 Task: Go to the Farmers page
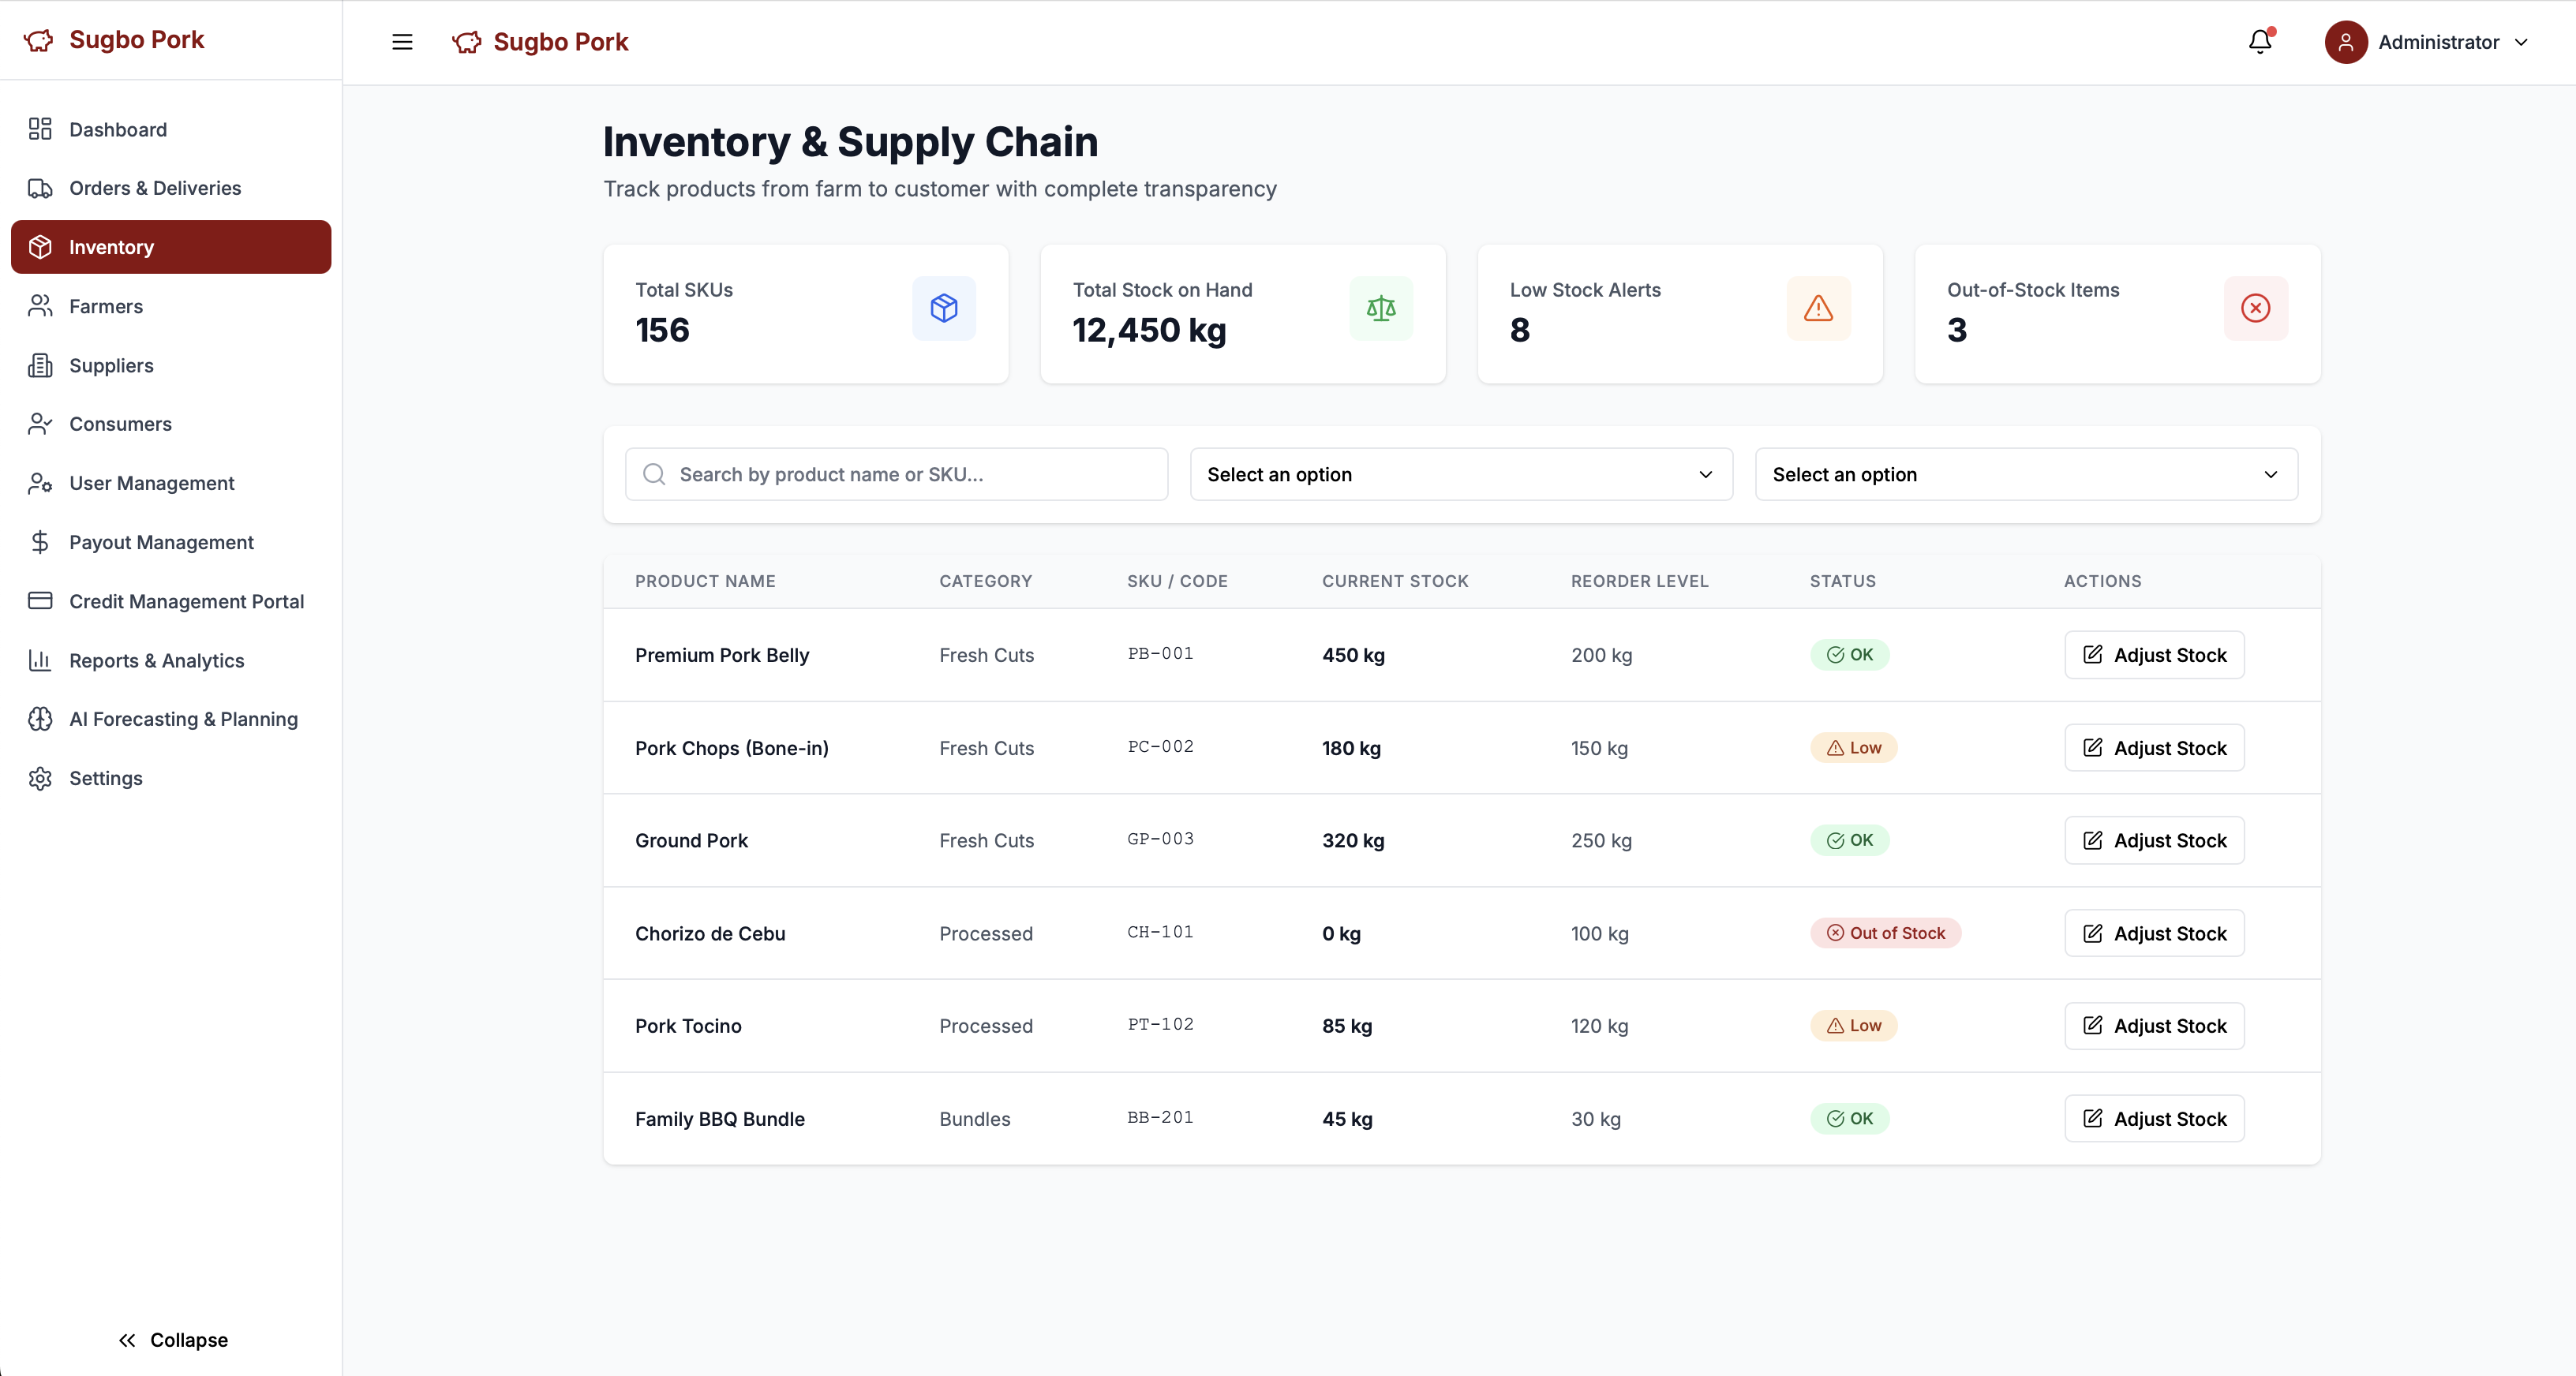click(x=106, y=306)
